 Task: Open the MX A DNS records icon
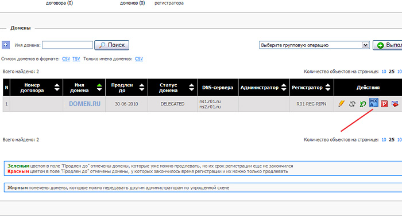pyautogui.click(x=373, y=103)
